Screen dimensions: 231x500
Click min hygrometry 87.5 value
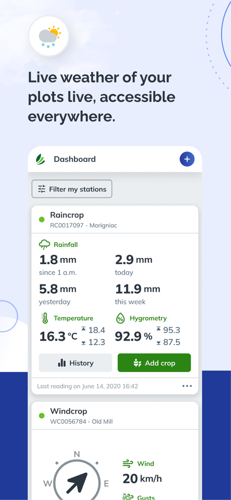click(x=171, y=342)
